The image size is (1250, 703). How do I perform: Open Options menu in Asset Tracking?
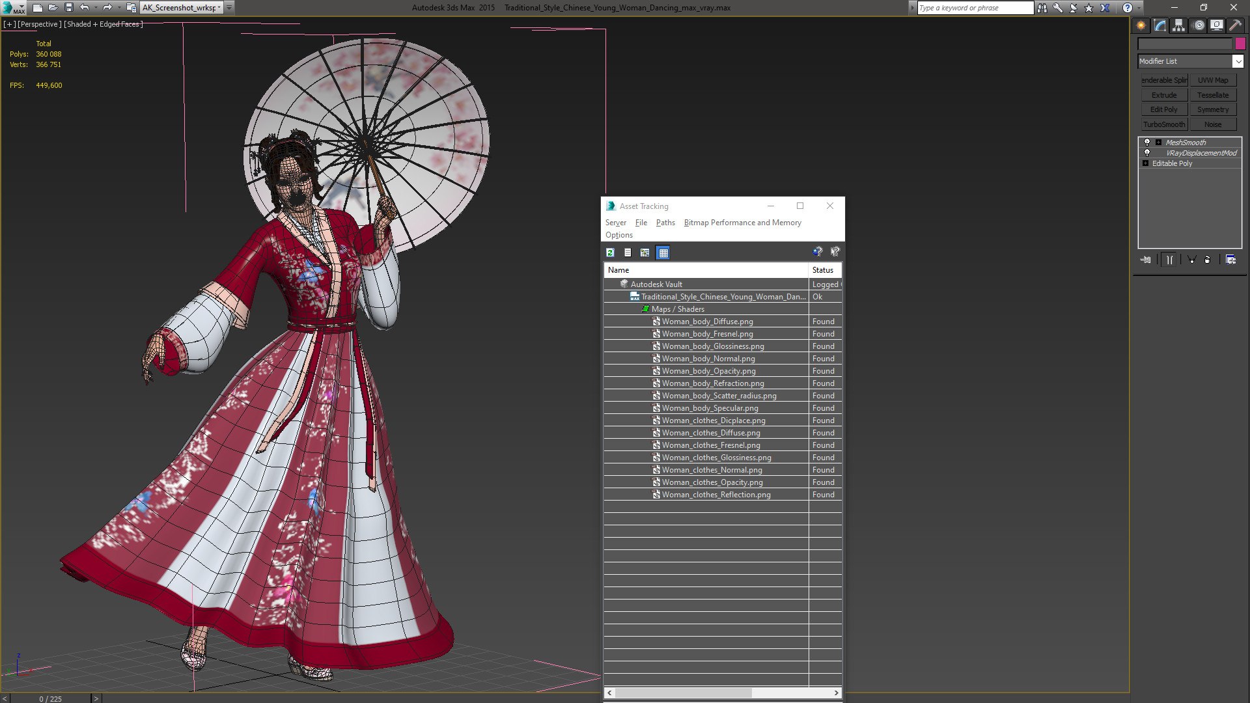pos(618,235)
